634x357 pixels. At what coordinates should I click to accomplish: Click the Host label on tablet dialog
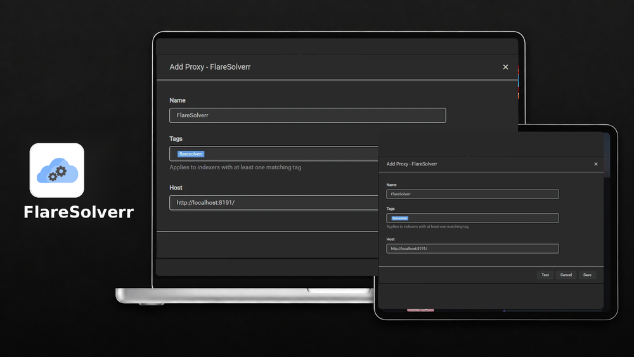tap(391, 239)
